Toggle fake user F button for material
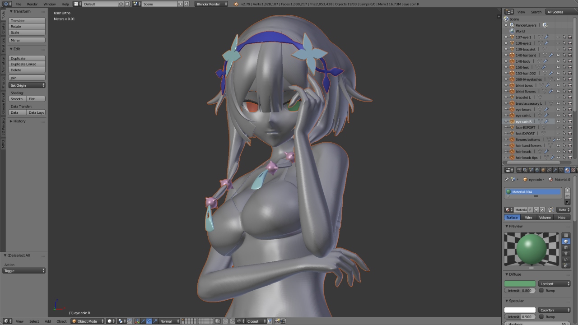The width and height of the screenshot is (578, 325). coord(531,210)
